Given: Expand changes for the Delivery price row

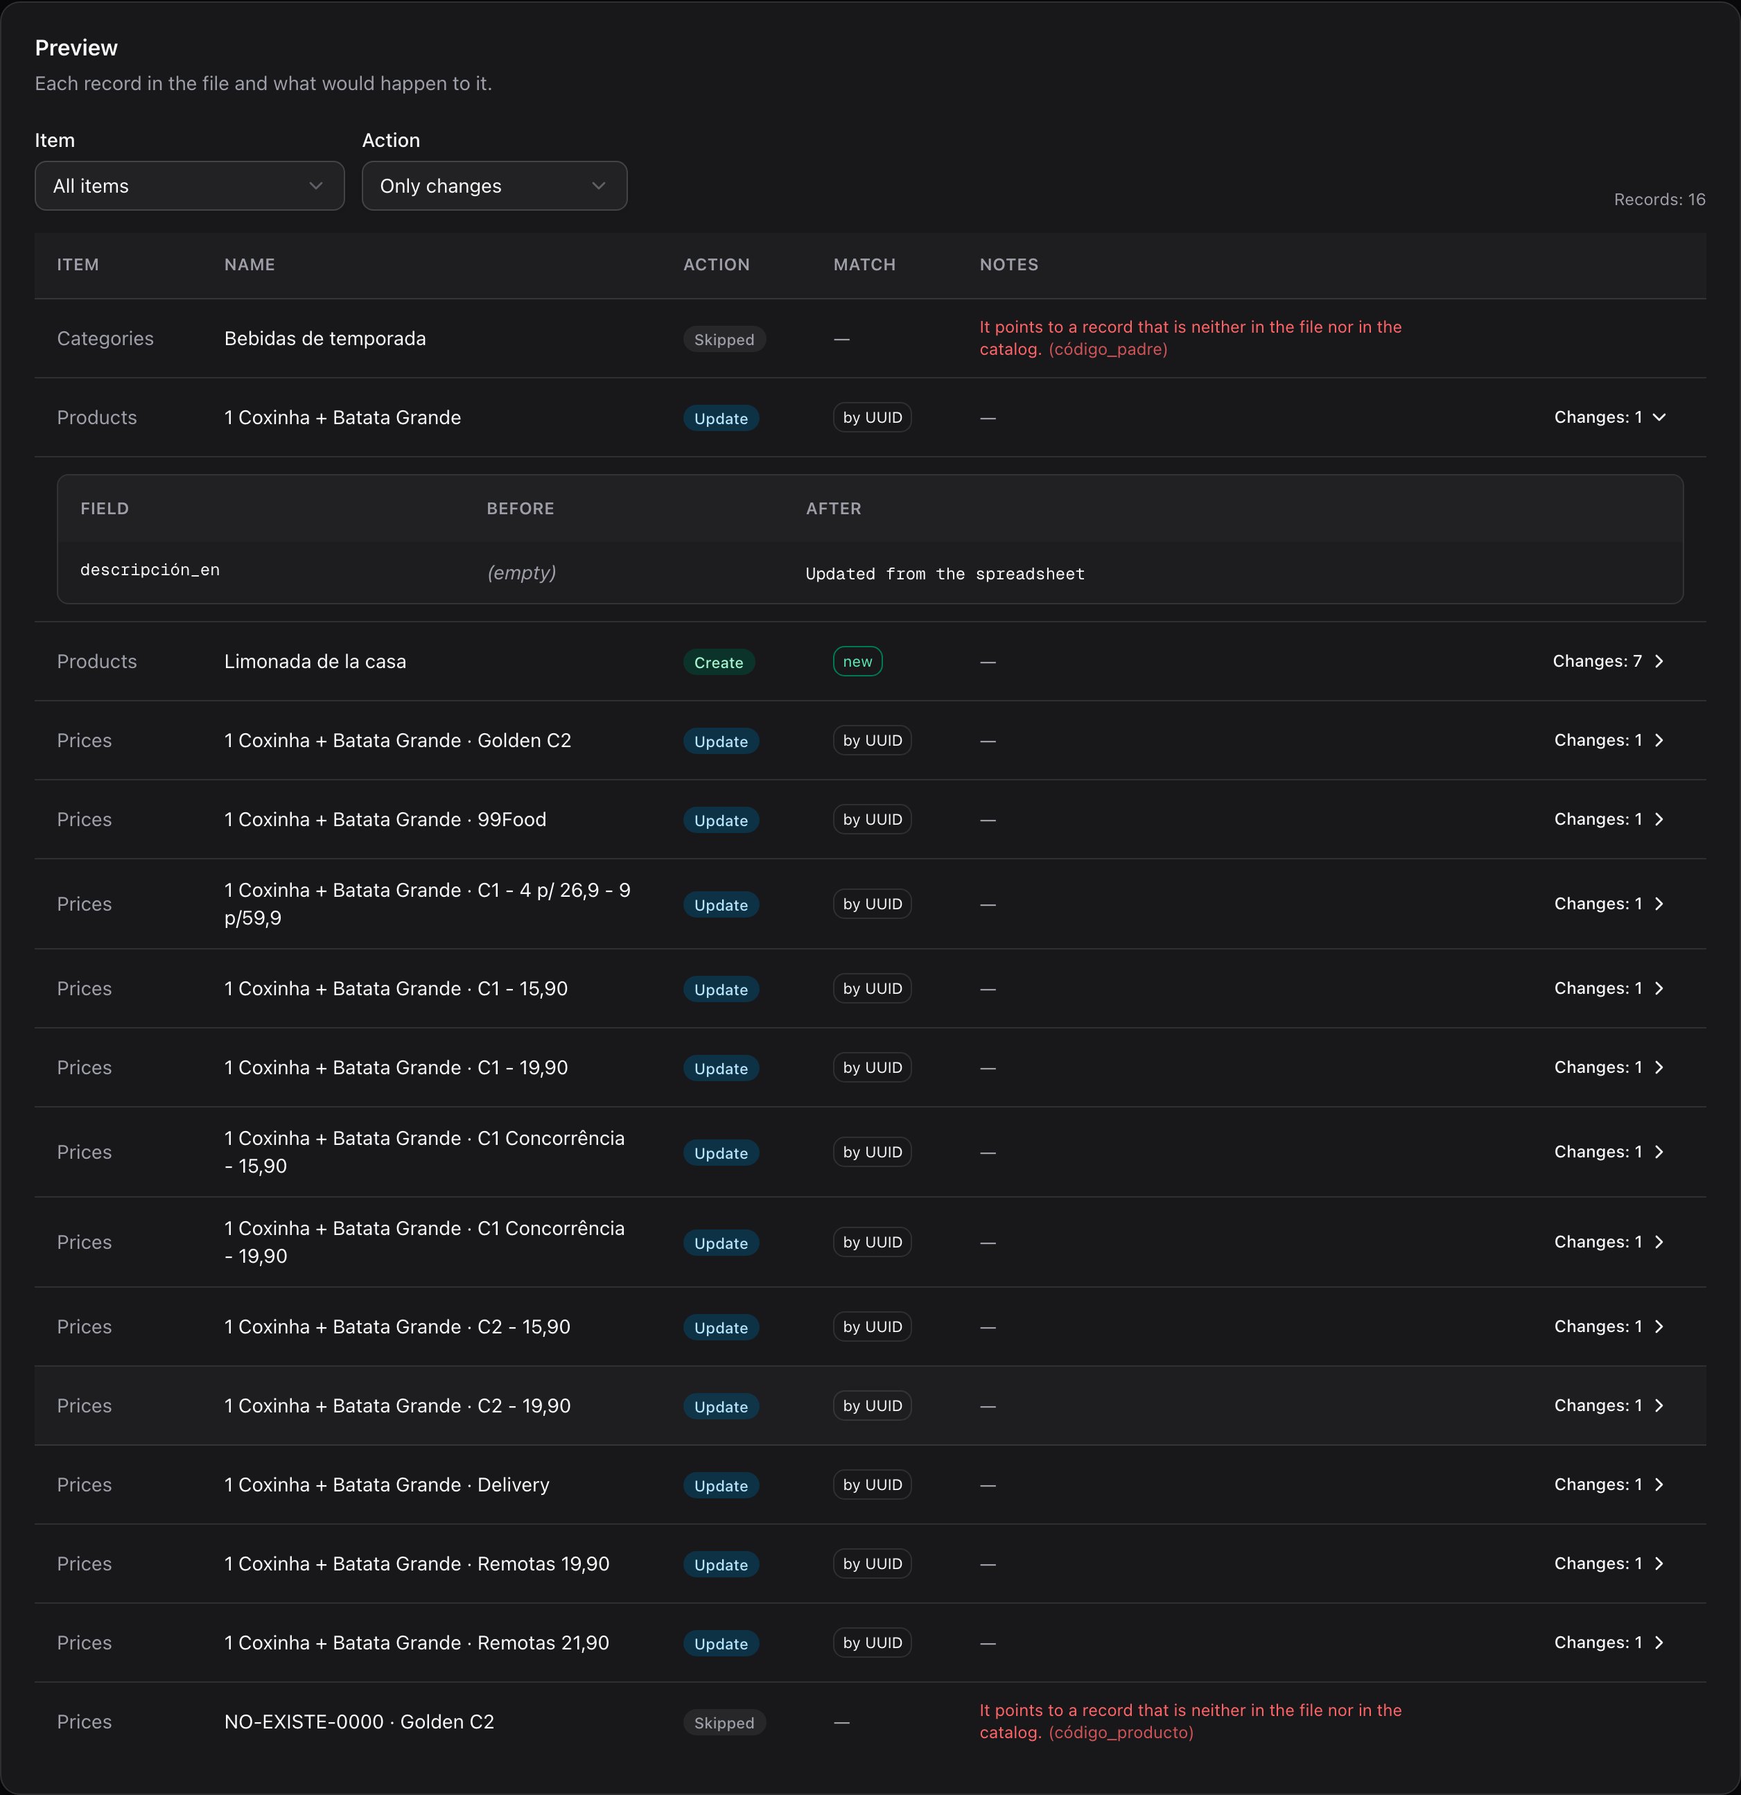Looking at the screenshot, I should tap(1610, 1485).
